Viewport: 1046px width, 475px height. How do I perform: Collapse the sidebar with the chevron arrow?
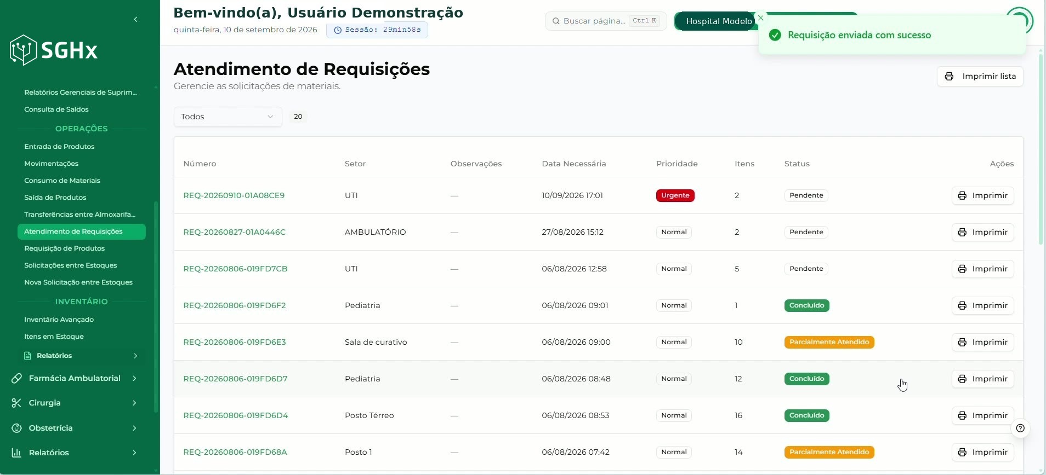[x=135, y=20]
